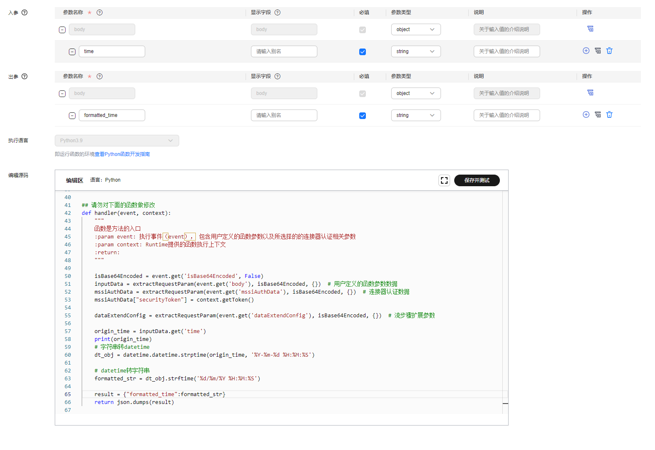Collapse the formatted_time row expander

(72, 116)
